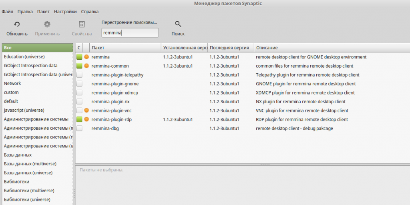Screen dimensions: 410x205
Task: Select the Все category
Action: pos(37,48)
